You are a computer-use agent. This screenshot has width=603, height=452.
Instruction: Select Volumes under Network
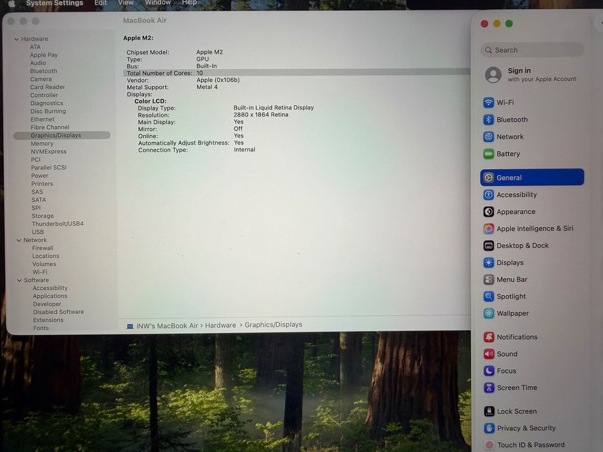point(44,264)
